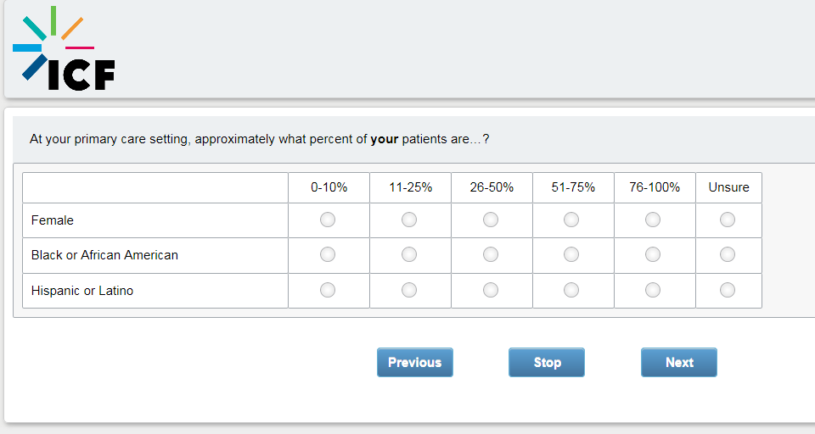Choose 26-50% for Hispanic or Latino
815x434 pixels.
[x=491, y=290]
